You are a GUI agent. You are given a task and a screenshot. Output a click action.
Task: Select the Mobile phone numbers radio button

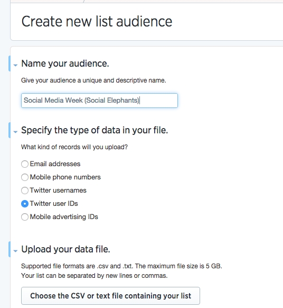point(25,177)
